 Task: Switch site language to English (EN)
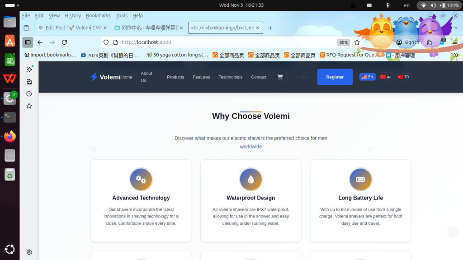pyautogui.click(x=367, y=77)
